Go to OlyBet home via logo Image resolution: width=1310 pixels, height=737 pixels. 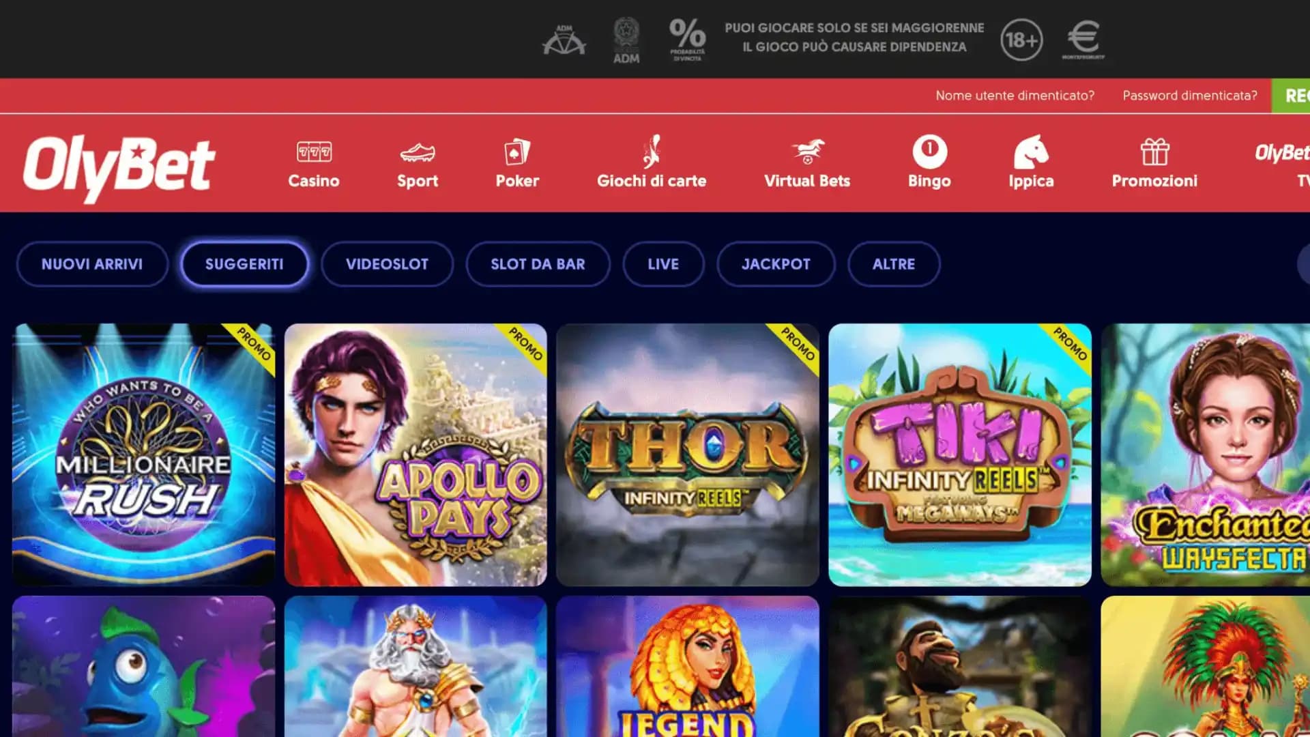tap(119, 167)
